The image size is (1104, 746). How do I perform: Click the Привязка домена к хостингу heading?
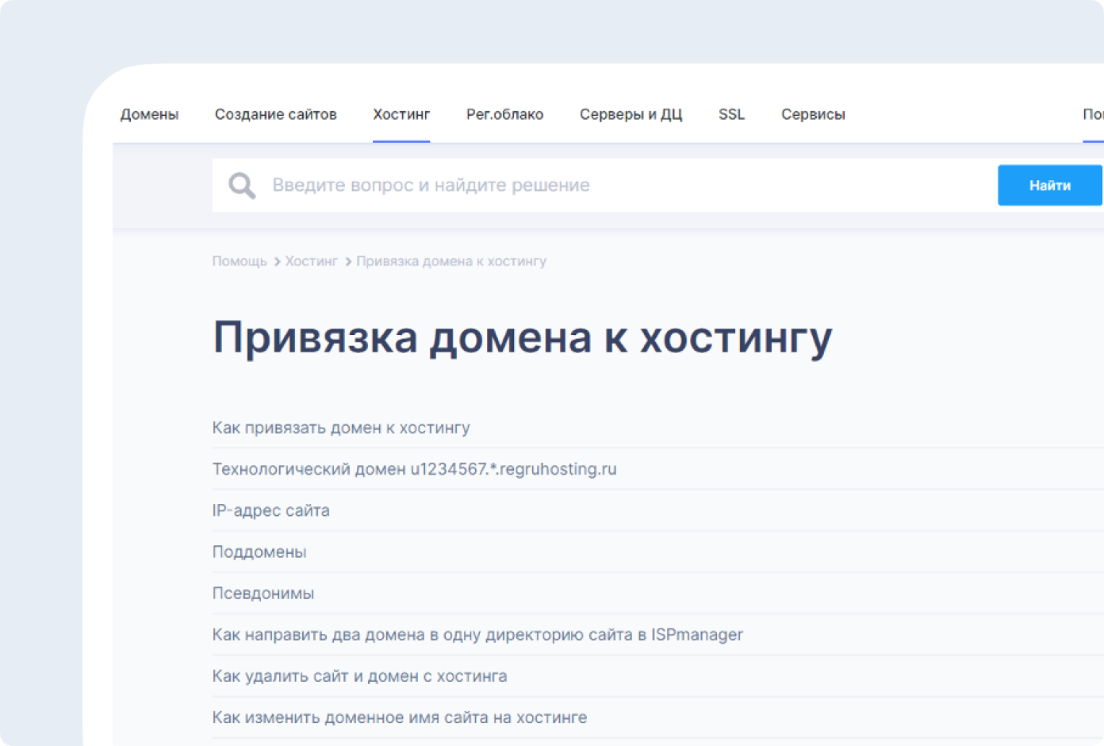(x=523, y=338)
